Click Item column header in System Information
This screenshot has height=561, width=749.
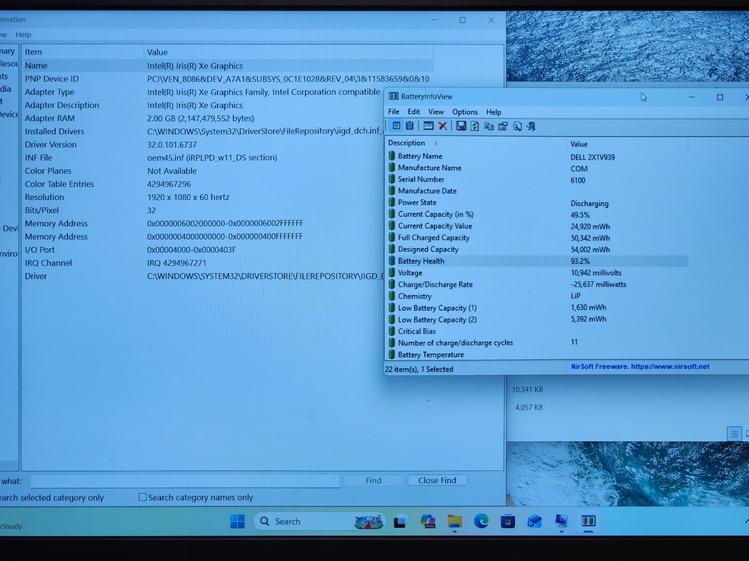click(82, 52)
